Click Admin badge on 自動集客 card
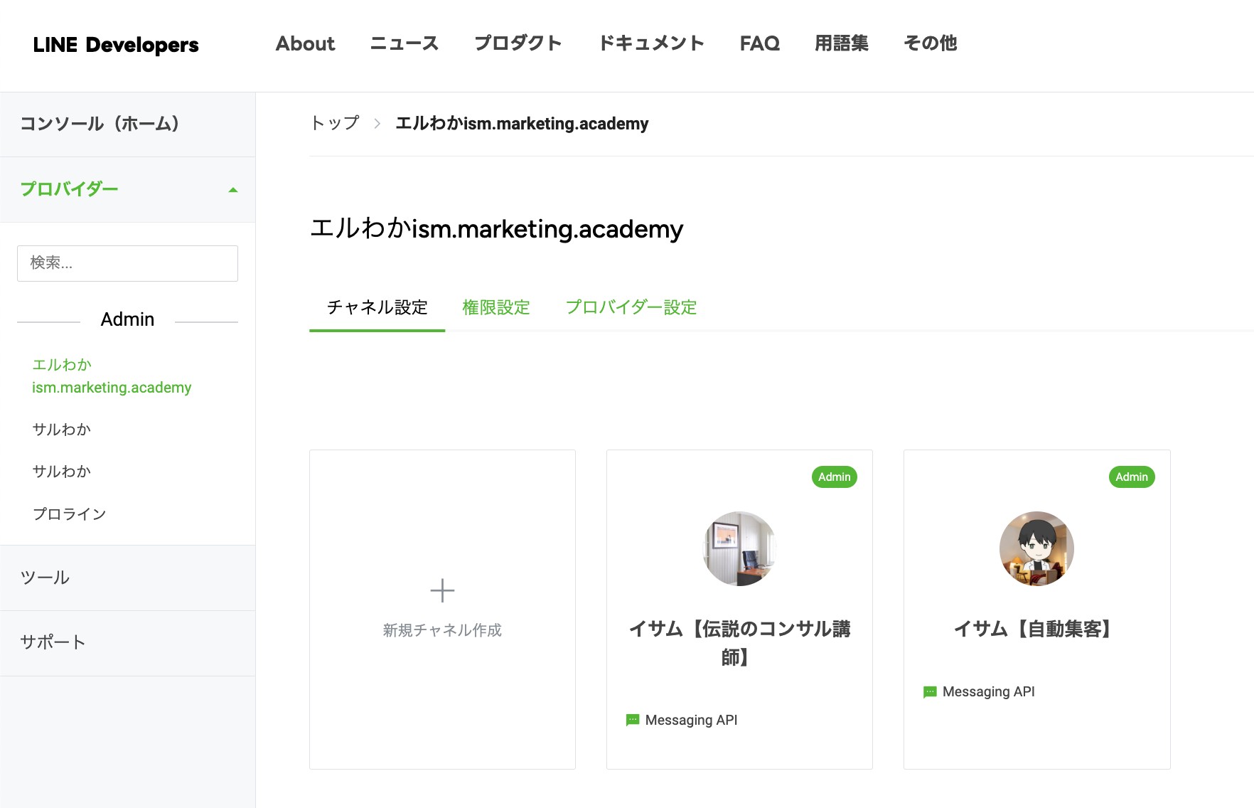1254x808 pixels. click(x=1132, y=477)
